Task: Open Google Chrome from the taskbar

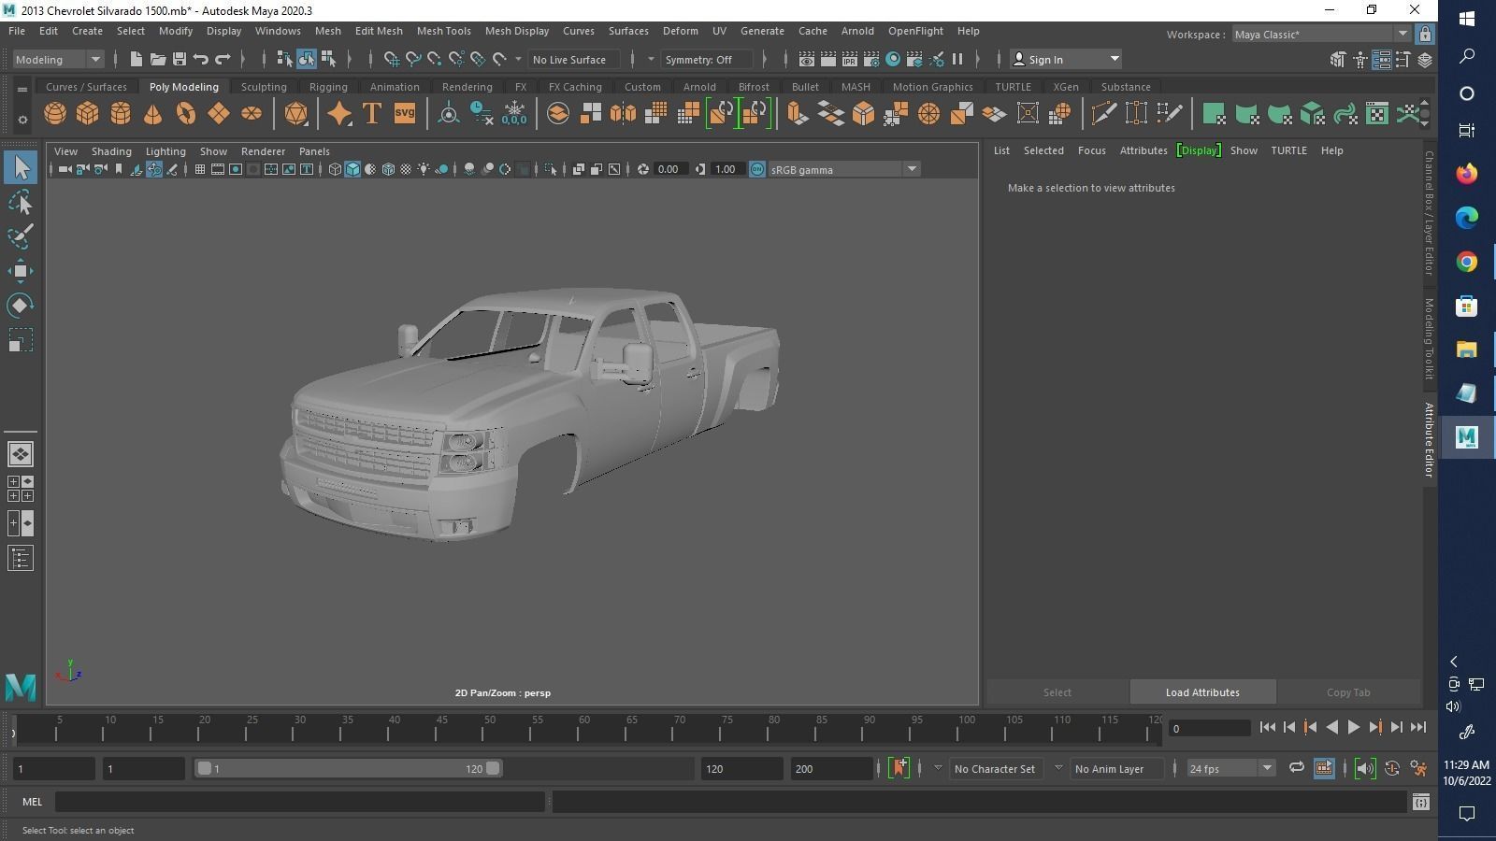Action: 1466,262
